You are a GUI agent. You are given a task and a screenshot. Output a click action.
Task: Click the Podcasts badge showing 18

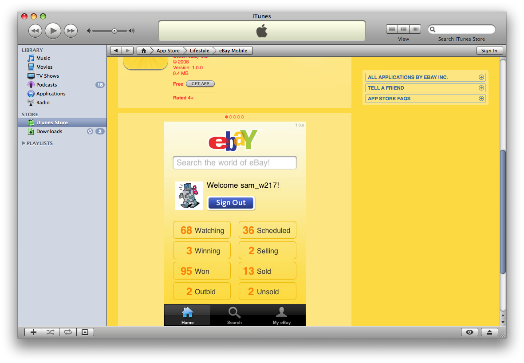(x=100, y=85)
